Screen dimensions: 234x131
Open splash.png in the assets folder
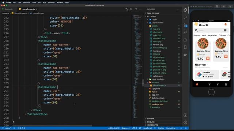(x=158, y=76)
